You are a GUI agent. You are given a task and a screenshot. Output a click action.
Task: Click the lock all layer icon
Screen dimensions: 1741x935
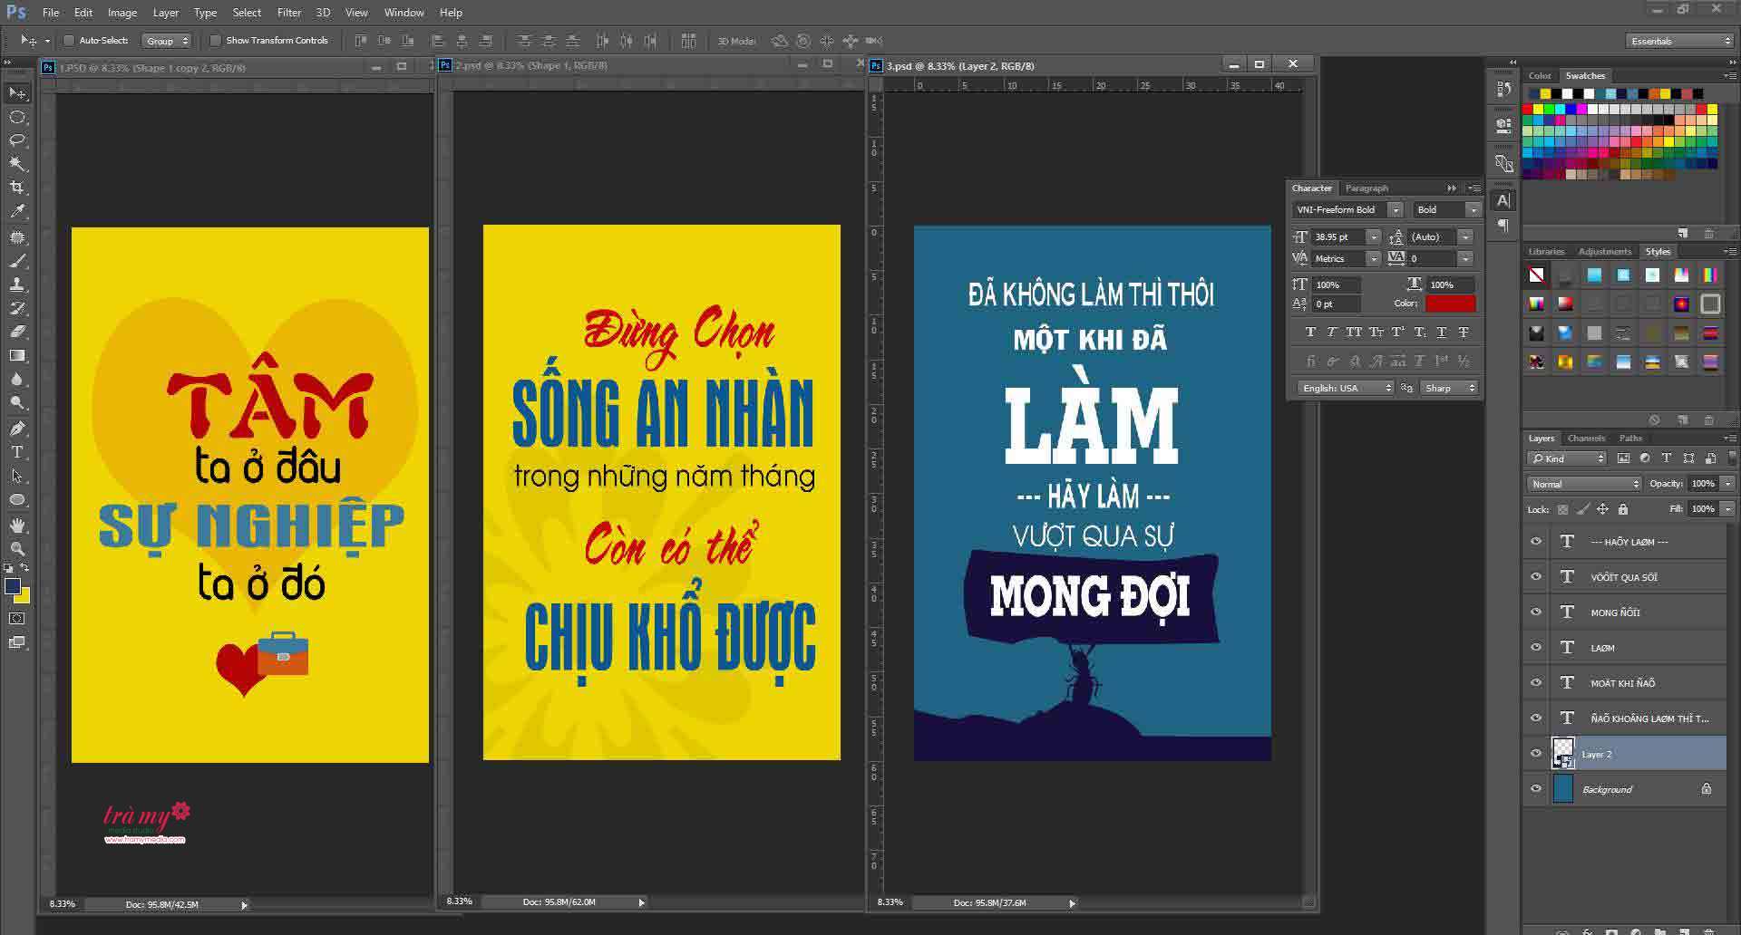tap(1623, 509)
